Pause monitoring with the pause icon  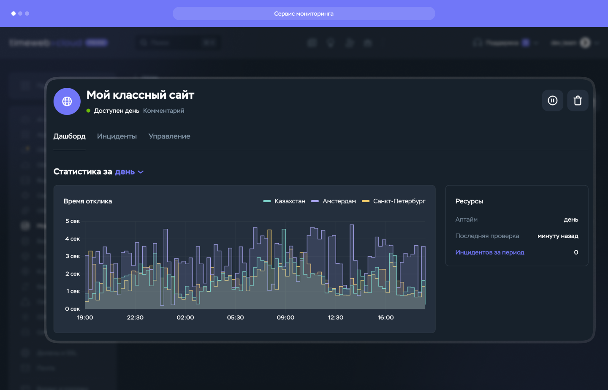(552, 100)
